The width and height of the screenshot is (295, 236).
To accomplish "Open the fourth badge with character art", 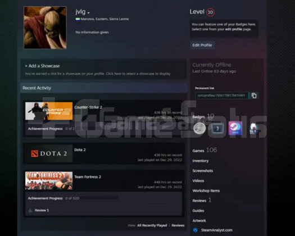I will (253, 129).
